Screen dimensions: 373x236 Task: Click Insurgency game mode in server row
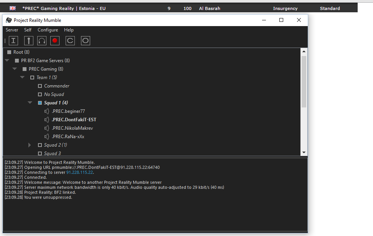click(285, 8)
